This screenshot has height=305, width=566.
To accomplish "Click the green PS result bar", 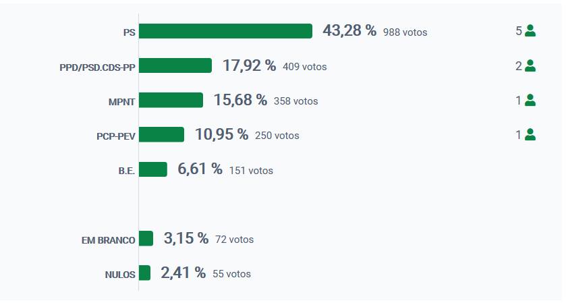I will (225, 31).
